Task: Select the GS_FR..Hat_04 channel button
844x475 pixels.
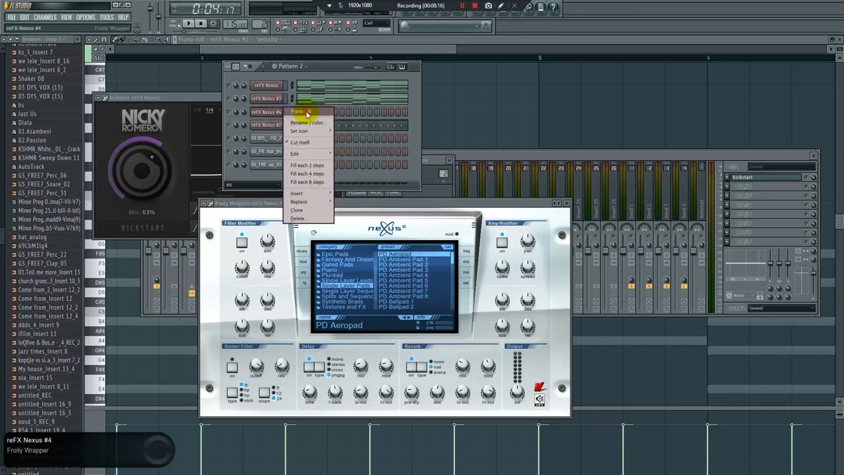Action: click(267, 151)
